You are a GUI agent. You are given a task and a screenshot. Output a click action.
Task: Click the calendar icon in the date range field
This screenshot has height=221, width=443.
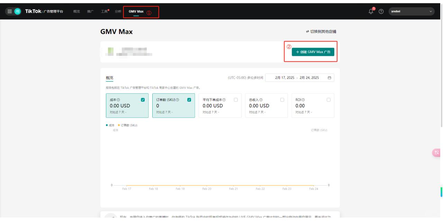[329, 78]
